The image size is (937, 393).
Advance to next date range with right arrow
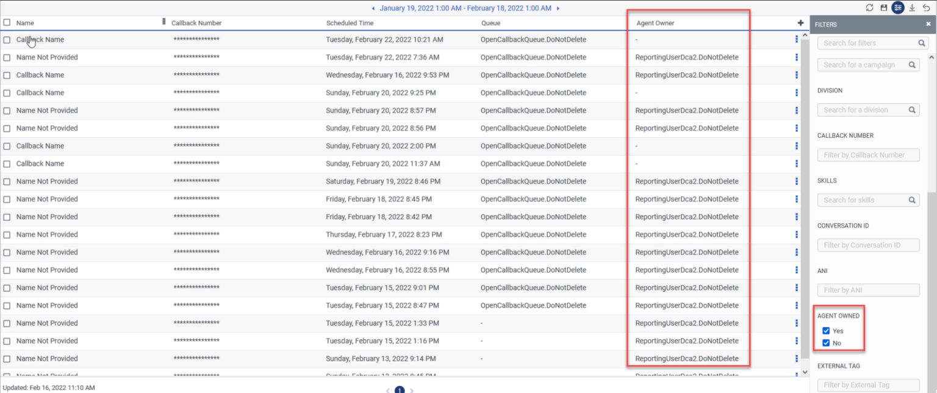[x=558, y=8]
